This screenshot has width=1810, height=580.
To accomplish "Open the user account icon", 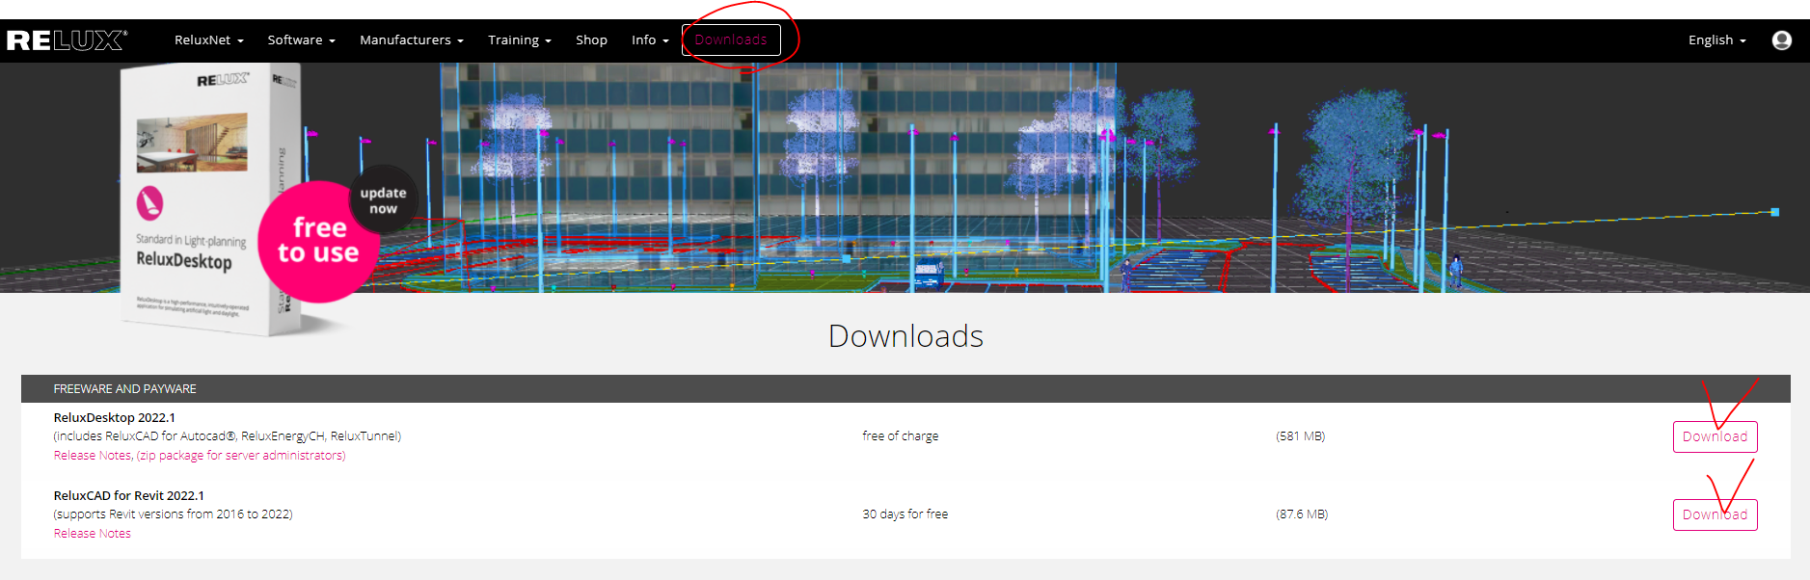I will pos(1781,40).
